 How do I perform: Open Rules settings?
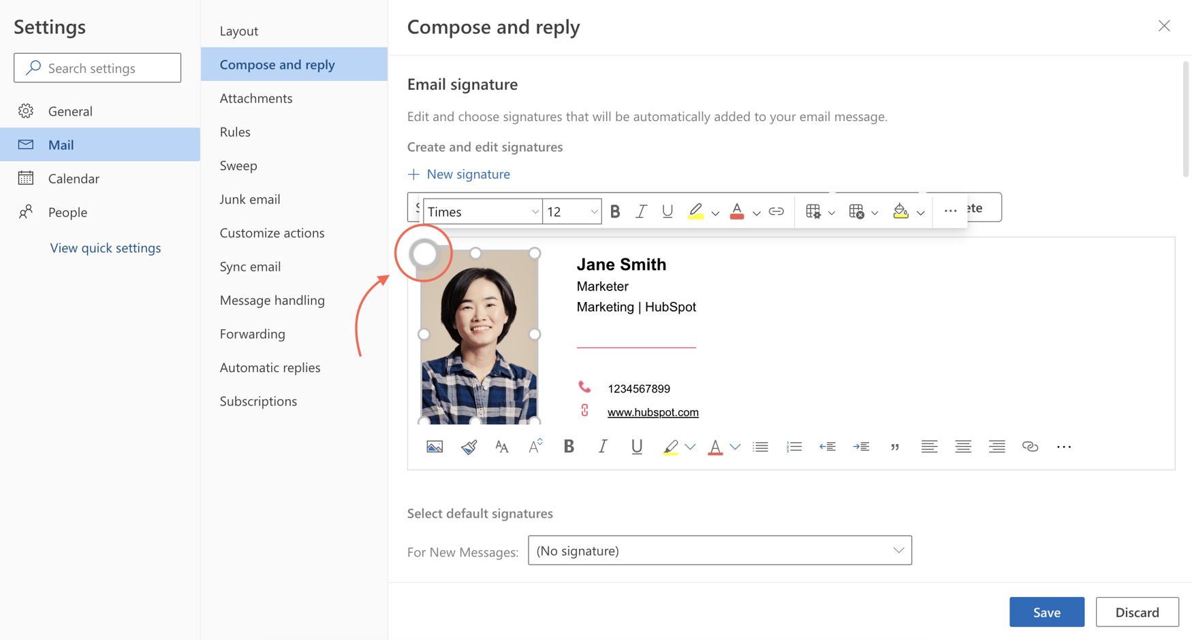(294, 132)
